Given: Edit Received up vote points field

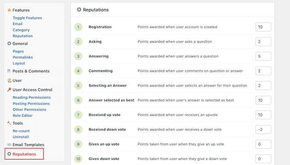Looking at the screenshot, I should (x=263, y=115).
